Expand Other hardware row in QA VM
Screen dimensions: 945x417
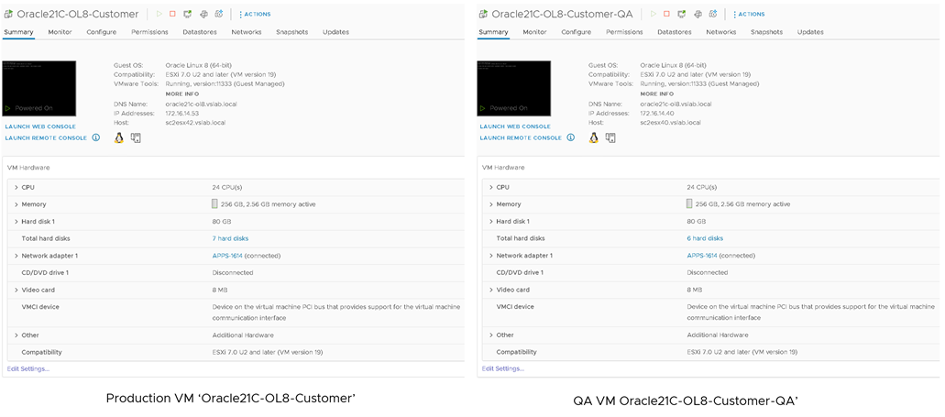[x=491, y=335]
